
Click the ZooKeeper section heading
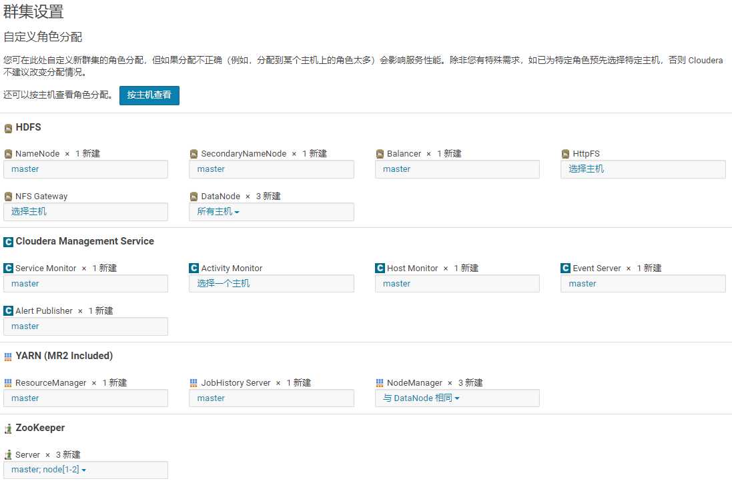point(40,428)
